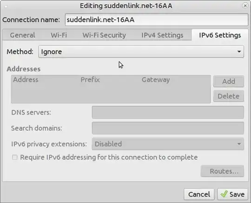Select the IPv6 Settings tab

220,35
